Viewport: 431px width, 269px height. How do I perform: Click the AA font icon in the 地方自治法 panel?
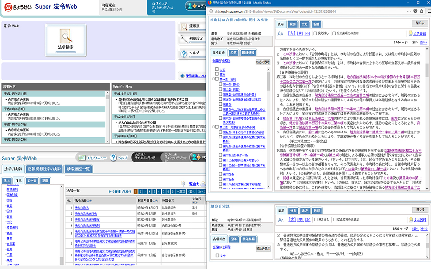[281, 220]
